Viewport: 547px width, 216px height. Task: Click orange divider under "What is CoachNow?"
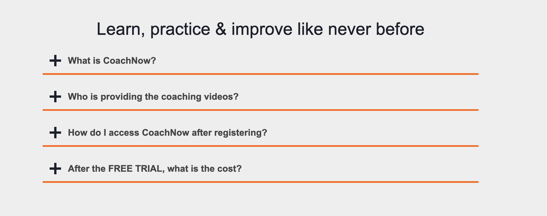[x=260, y=74]
